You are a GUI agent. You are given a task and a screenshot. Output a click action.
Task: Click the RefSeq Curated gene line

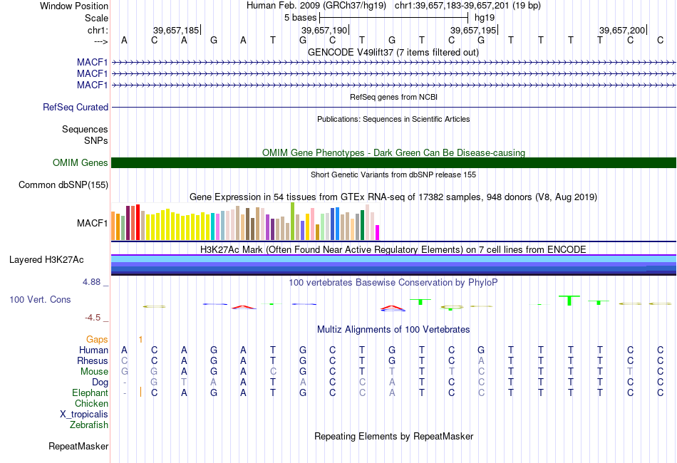393,107
